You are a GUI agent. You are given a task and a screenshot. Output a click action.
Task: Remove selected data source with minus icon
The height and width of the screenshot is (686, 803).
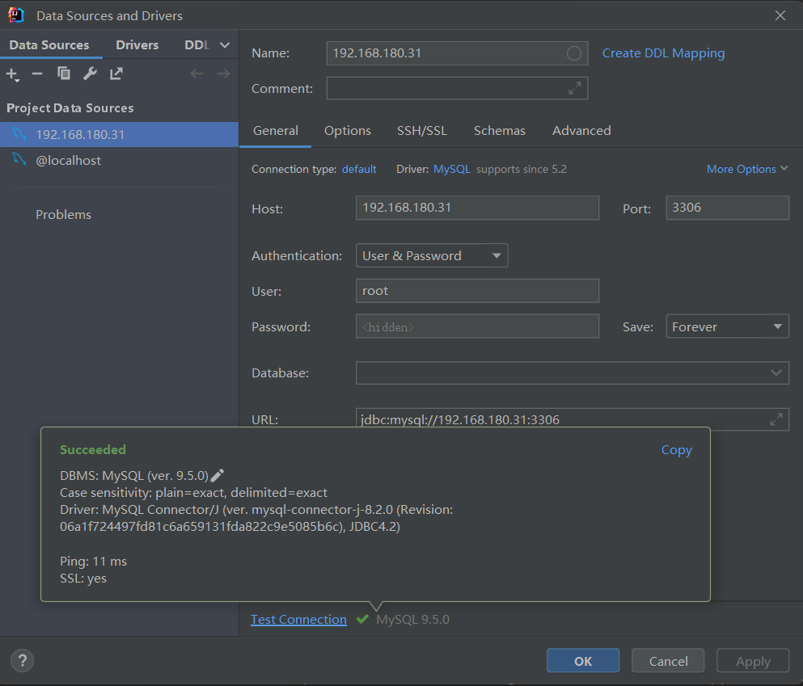37,74
